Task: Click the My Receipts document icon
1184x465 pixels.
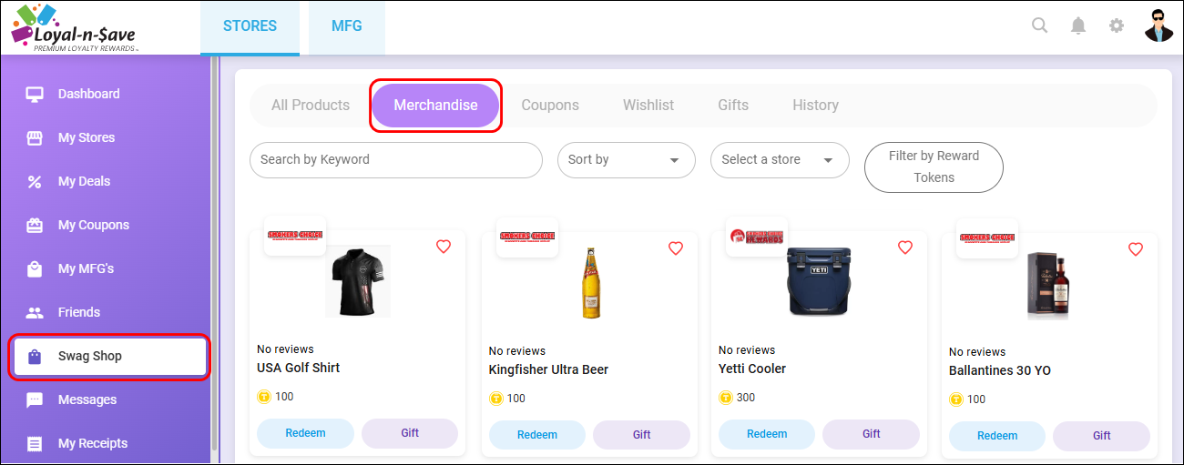Action: [x=35, y=443]
